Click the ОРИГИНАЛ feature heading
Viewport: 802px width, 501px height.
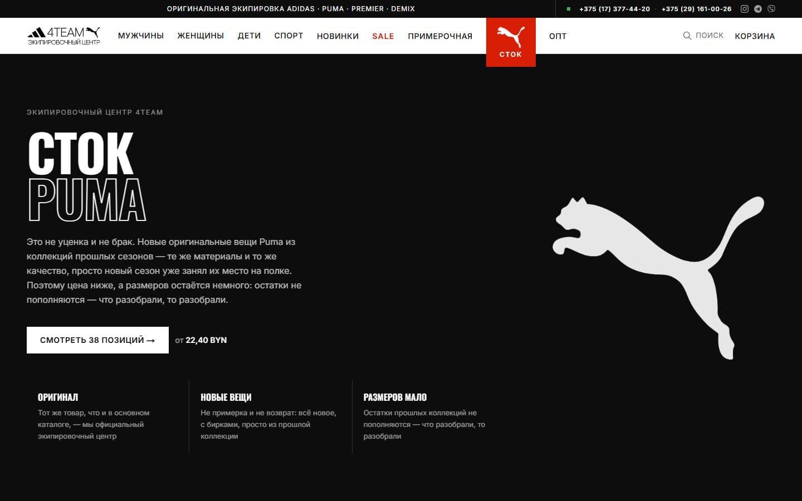(58, 397)
